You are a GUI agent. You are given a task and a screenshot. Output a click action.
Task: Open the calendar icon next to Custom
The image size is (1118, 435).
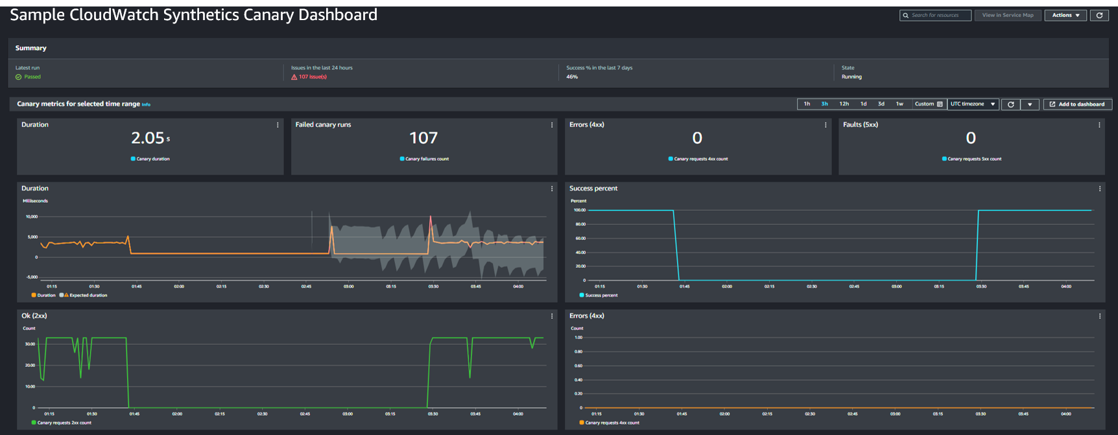940,104
